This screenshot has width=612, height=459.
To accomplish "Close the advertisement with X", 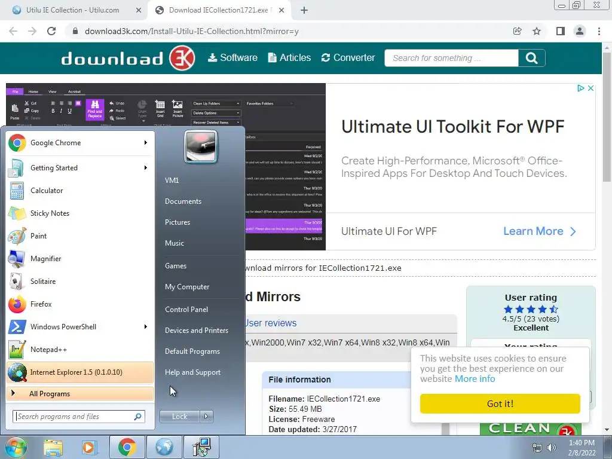I will tap(590, 88).
